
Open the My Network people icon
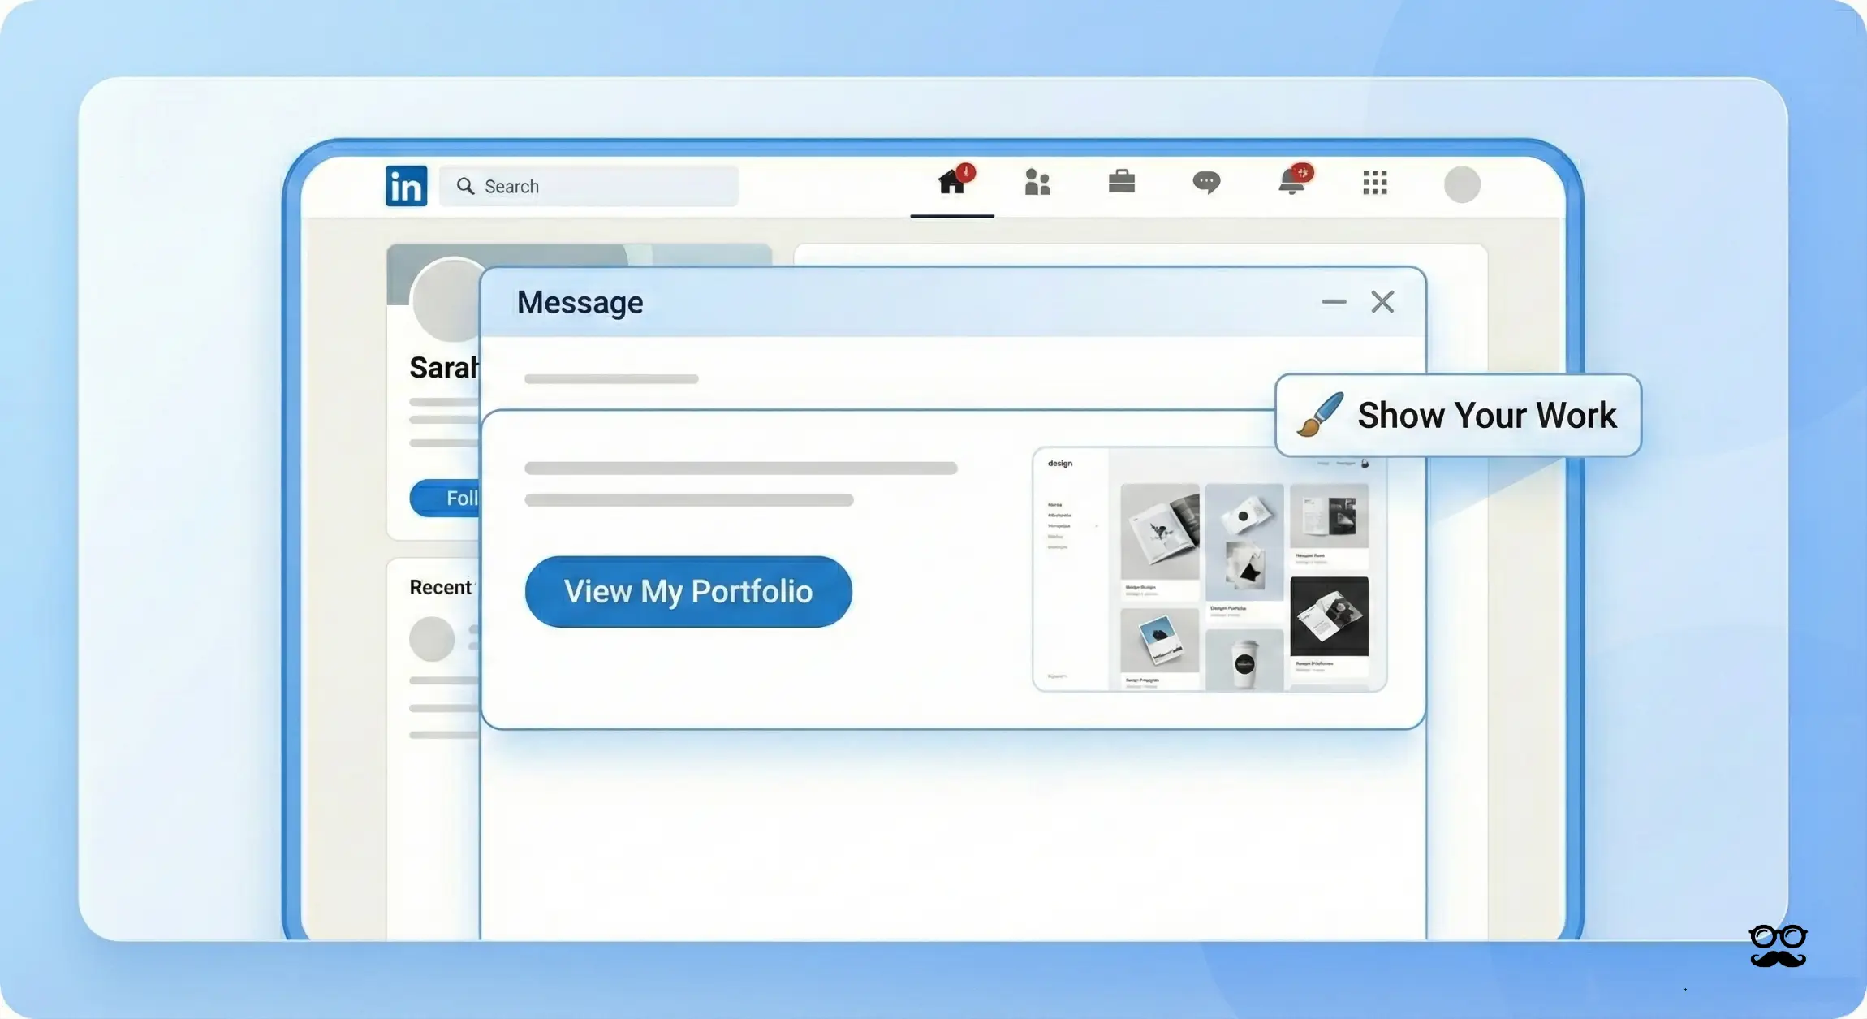1037,183
